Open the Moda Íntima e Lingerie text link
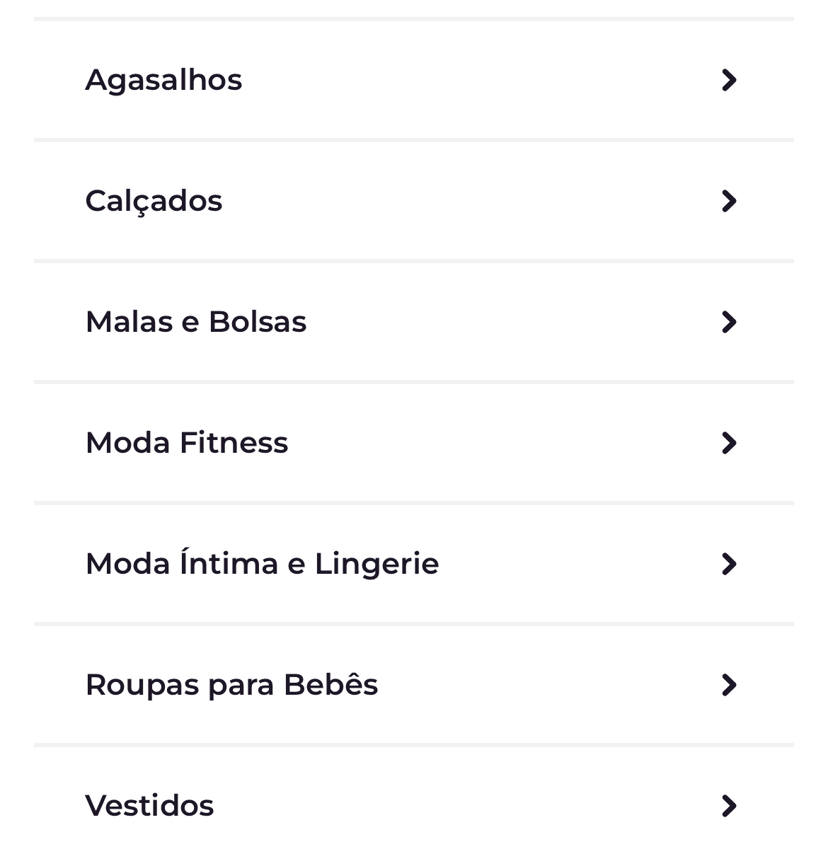Image resolution: width=828 pixels, height=849 pixels. 262,563
